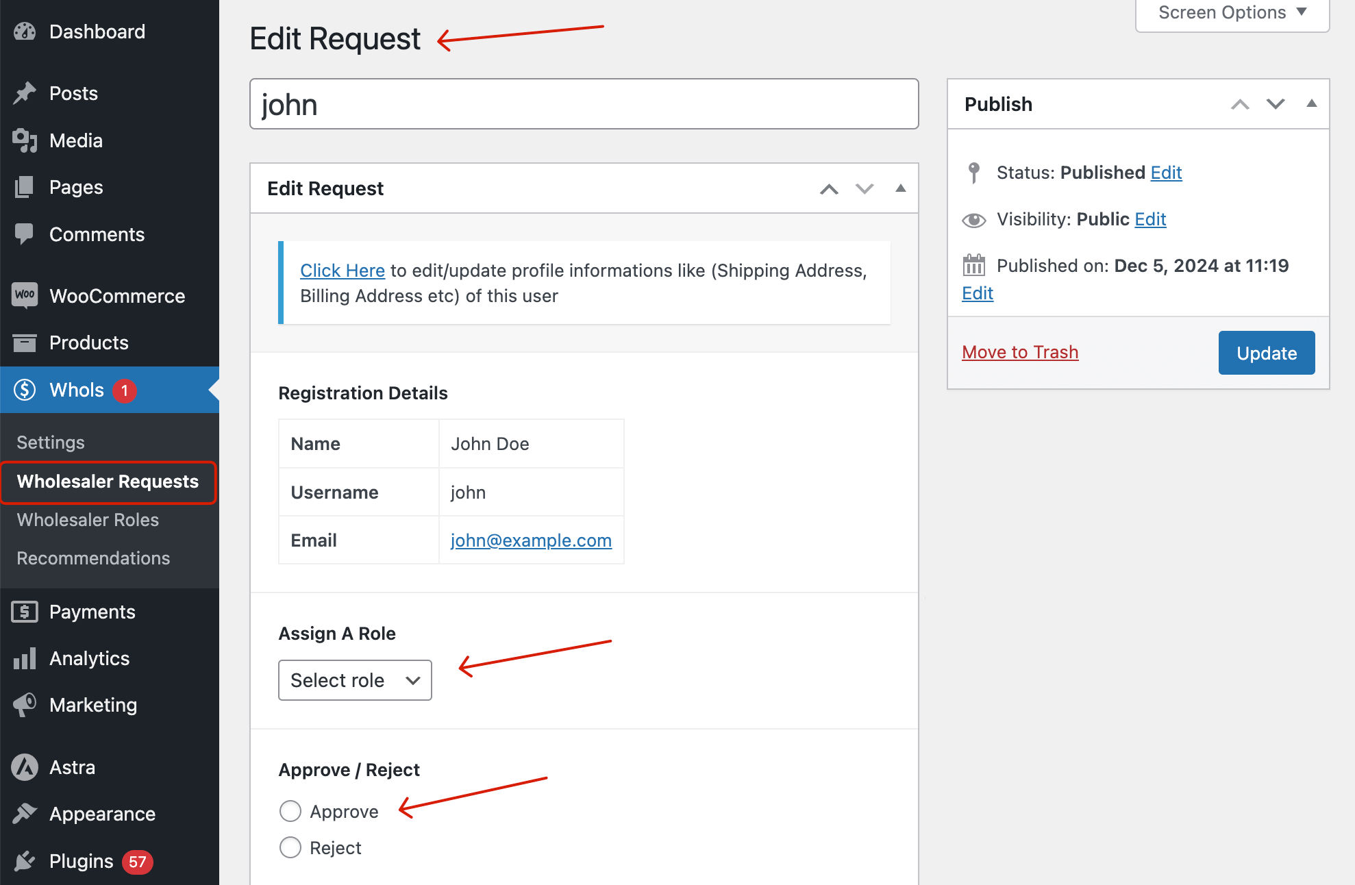Click the Click Here profile link
1355x885 pixels.
(343, 271)
